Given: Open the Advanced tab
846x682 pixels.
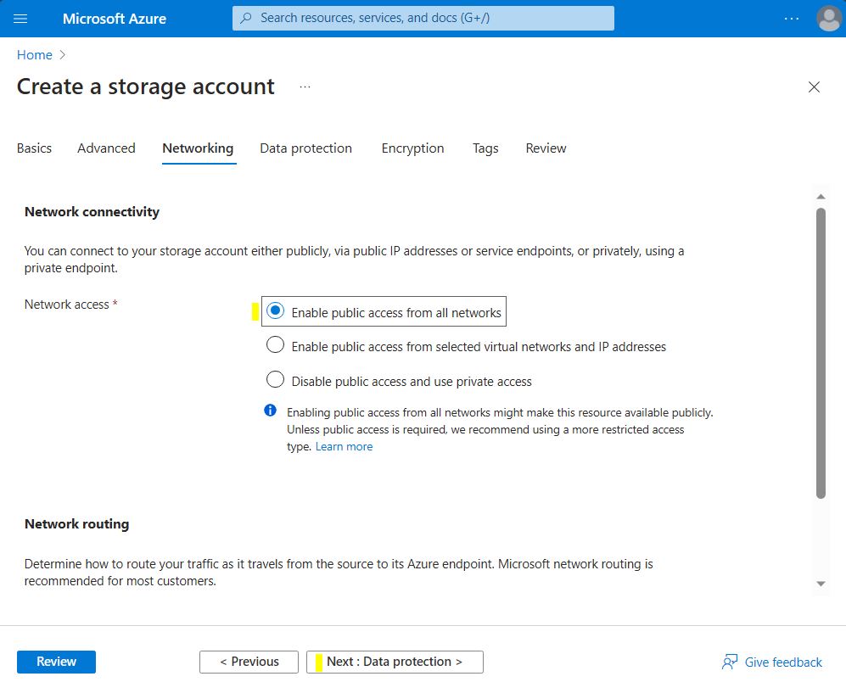Looking at the screenshot, I should pos(106,148).
